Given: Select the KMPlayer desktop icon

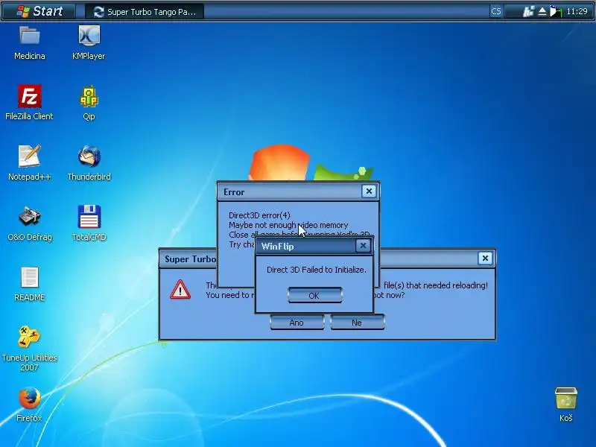Looking at the screenshot, I should tap(89, 36).
